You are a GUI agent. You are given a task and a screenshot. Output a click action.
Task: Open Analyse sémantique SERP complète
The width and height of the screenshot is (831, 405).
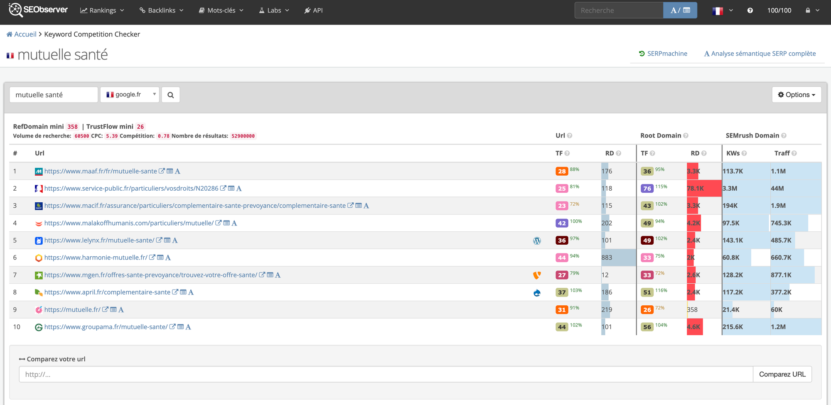(x=760, y=54)
